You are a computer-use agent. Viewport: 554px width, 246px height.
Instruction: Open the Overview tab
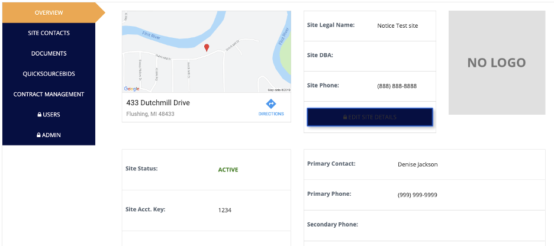49,12
